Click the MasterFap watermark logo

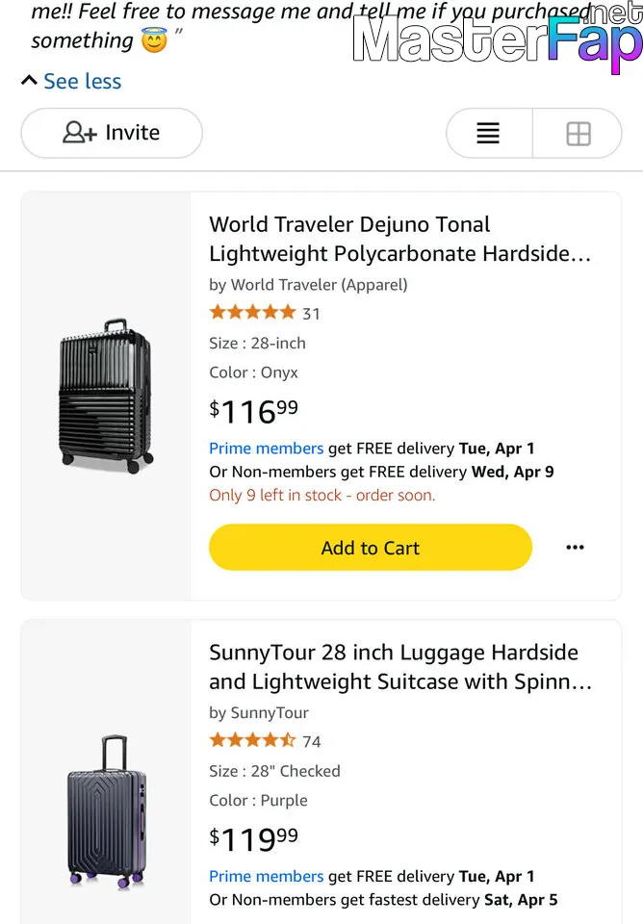click(x=496, y=38)
